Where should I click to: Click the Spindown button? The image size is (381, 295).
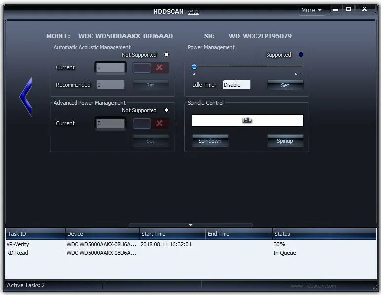(210, 141)
